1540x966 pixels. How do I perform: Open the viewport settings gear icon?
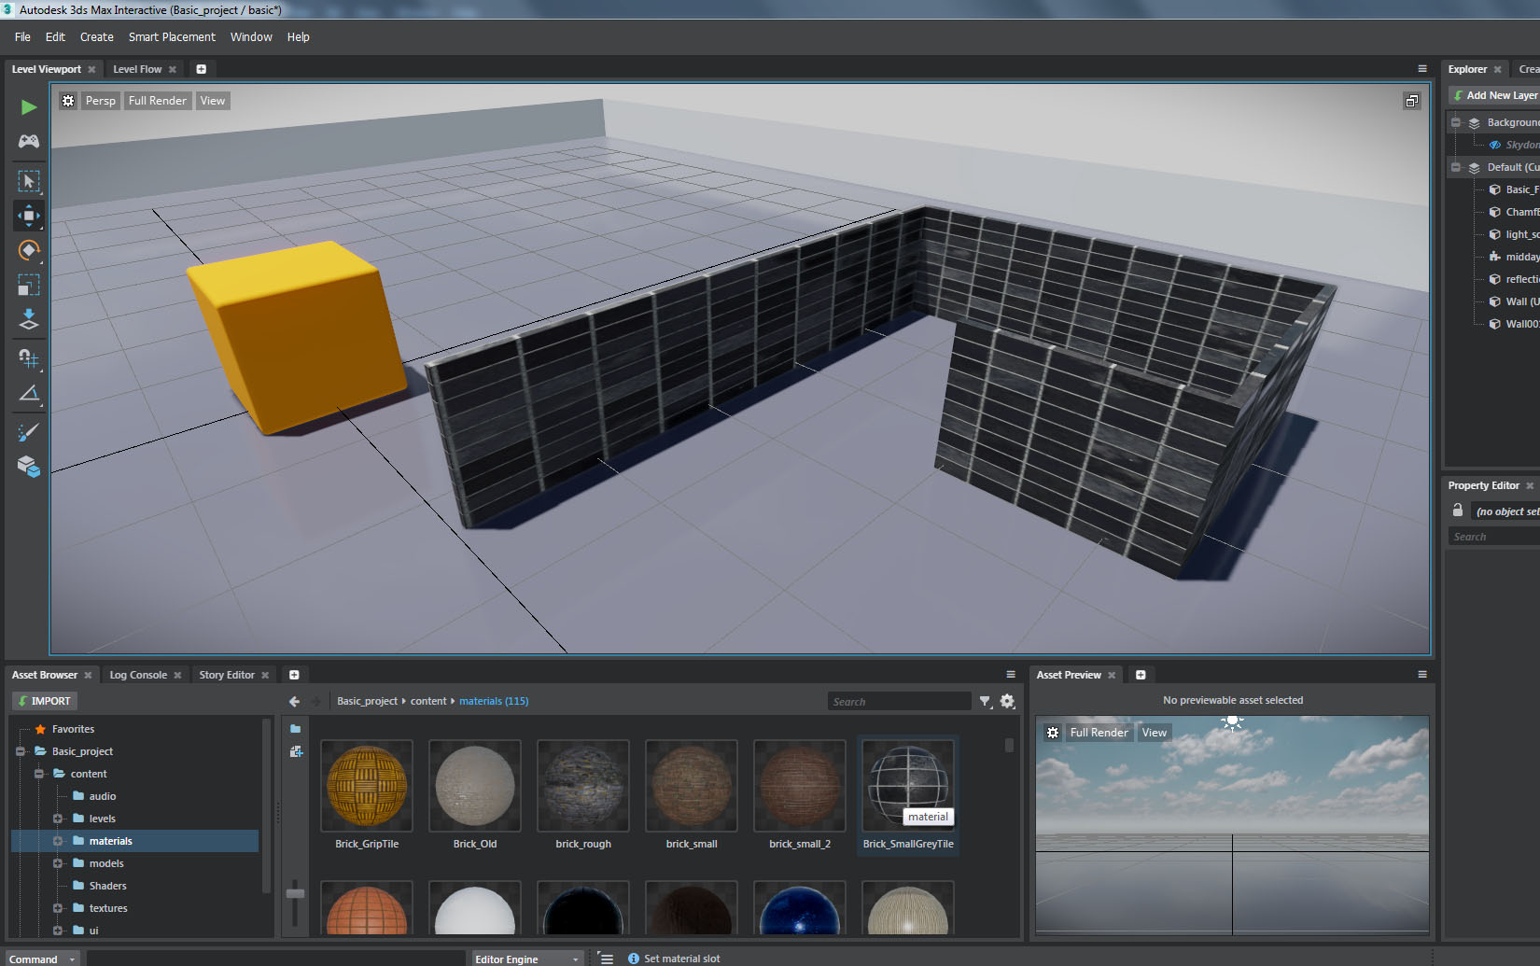tap(68, 100)
